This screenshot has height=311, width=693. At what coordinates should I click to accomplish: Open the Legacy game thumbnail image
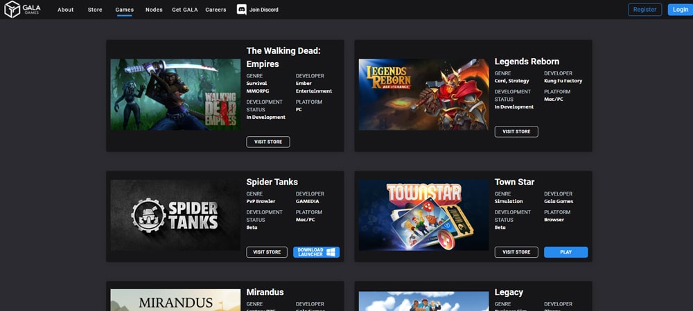[424, 301]
